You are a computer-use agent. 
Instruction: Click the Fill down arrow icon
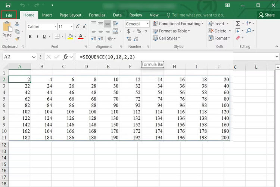coord(238,31)
